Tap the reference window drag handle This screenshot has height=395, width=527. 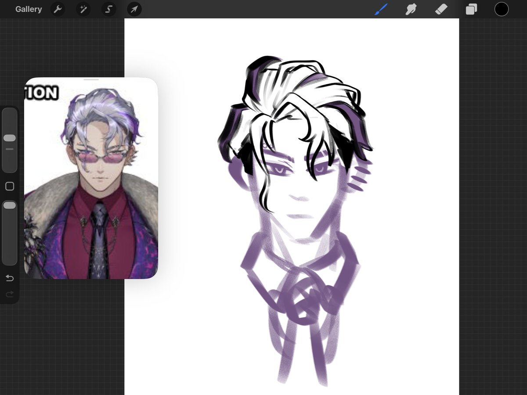point(91,80)
